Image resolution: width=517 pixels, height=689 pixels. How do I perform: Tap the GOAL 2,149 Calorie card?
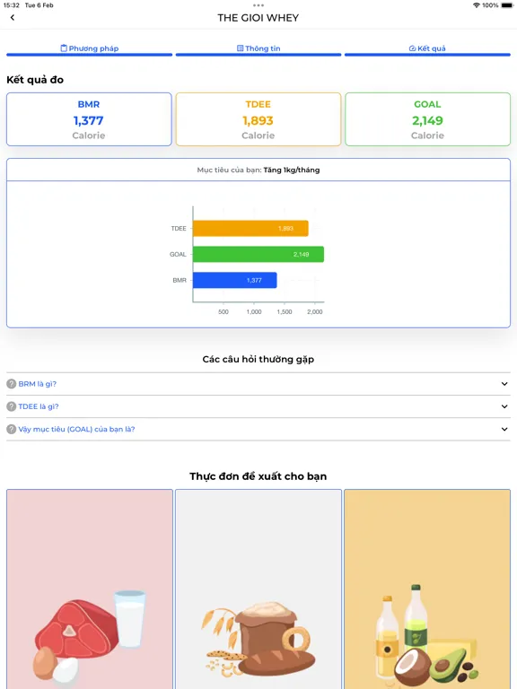tap(428, 119)
